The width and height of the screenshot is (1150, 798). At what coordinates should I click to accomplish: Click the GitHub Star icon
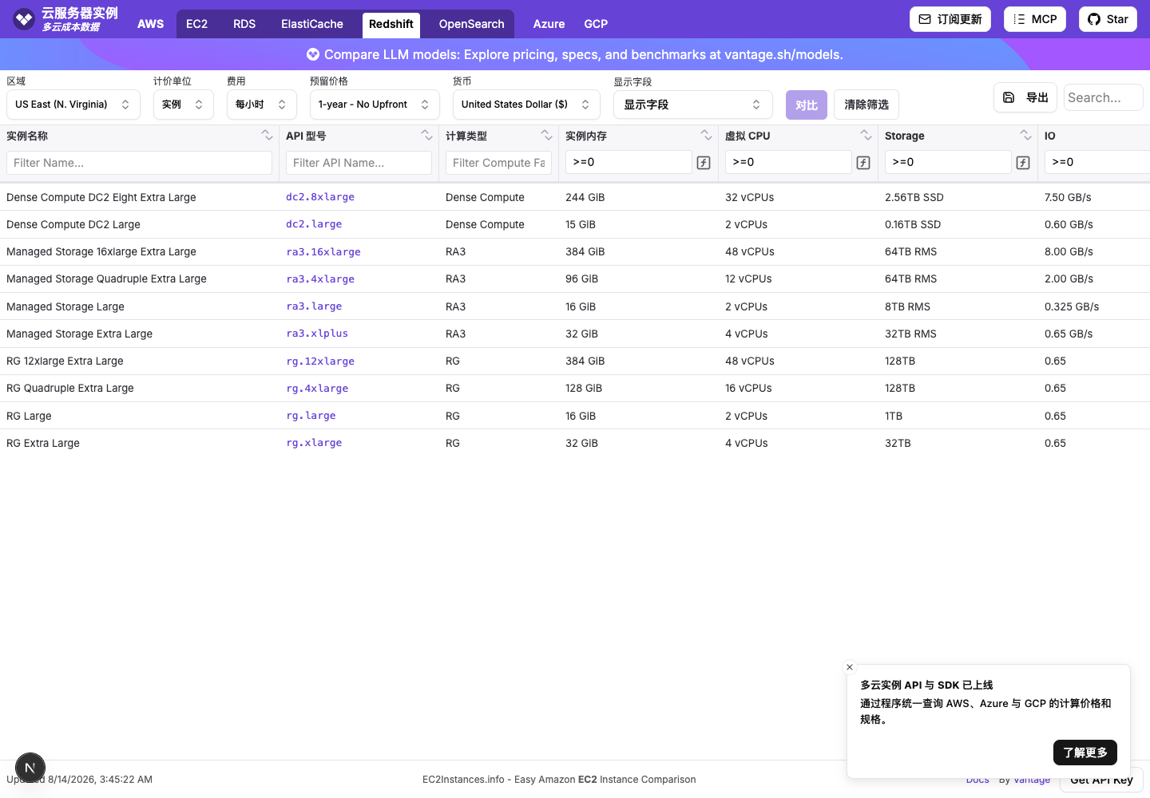pos(1094,19)
